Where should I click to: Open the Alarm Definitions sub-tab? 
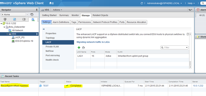click(x=61, y=22)
